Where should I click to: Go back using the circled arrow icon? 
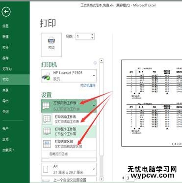point(6,12)
